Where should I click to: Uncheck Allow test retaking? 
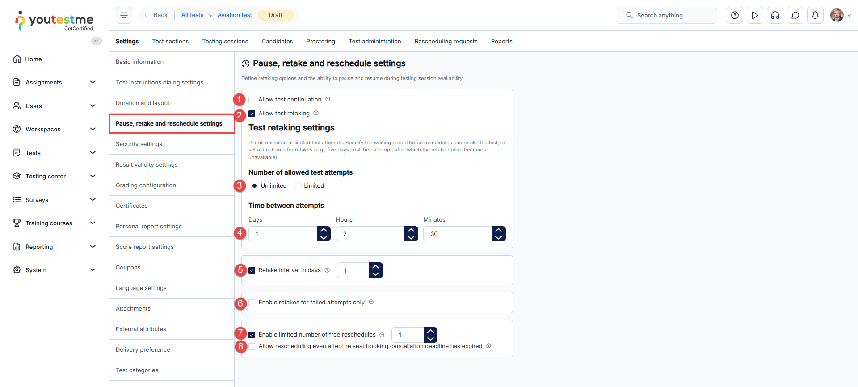[252, 114]
